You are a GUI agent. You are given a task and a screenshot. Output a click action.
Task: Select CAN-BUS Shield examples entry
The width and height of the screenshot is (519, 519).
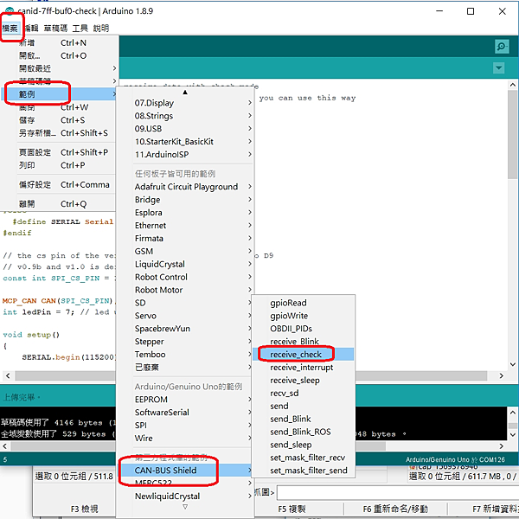pyautogui.click(x=186, y=471)
